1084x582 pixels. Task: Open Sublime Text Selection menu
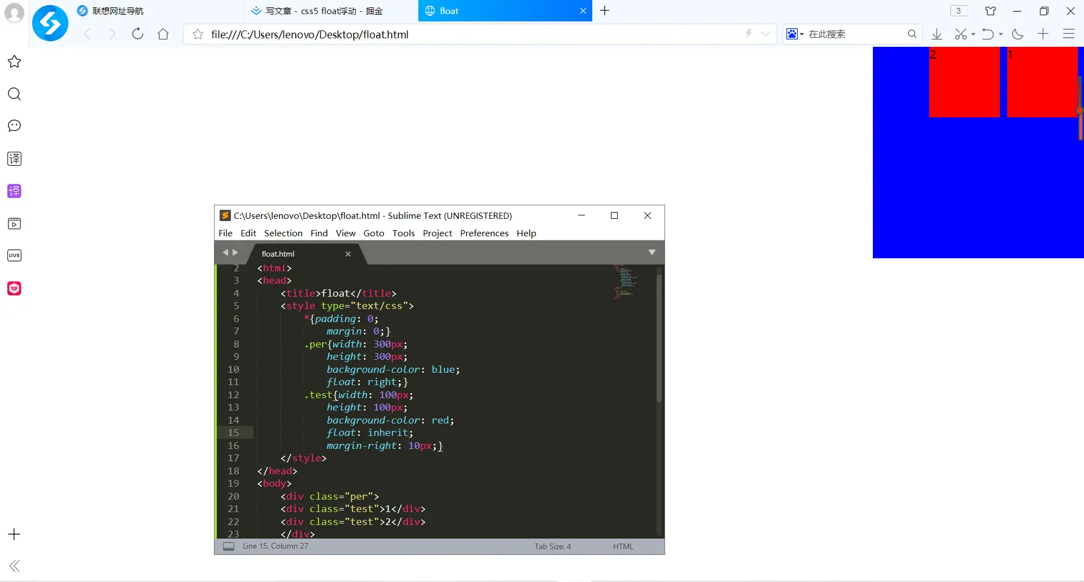pos(283,233)
